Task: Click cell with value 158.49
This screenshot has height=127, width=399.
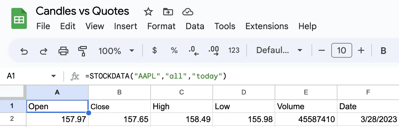Action: pos(182,119)
